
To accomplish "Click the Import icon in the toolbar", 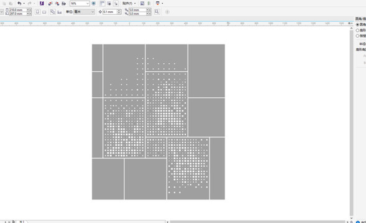I will (50, 4).
